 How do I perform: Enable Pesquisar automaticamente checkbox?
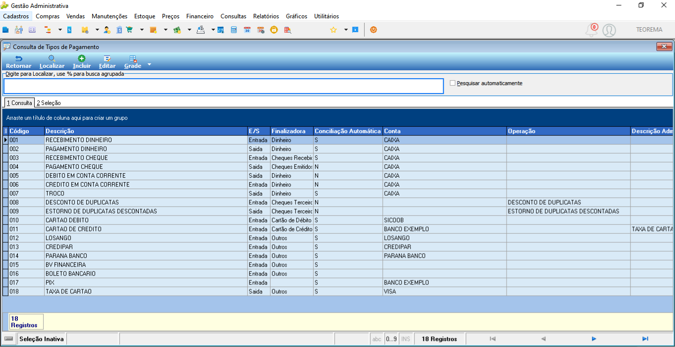(452, 83)
